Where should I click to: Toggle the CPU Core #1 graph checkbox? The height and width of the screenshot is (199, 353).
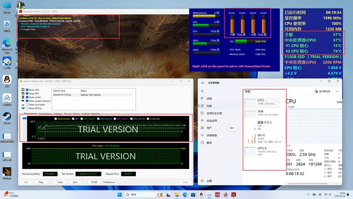pyautogui.click(x=82, y=119)
